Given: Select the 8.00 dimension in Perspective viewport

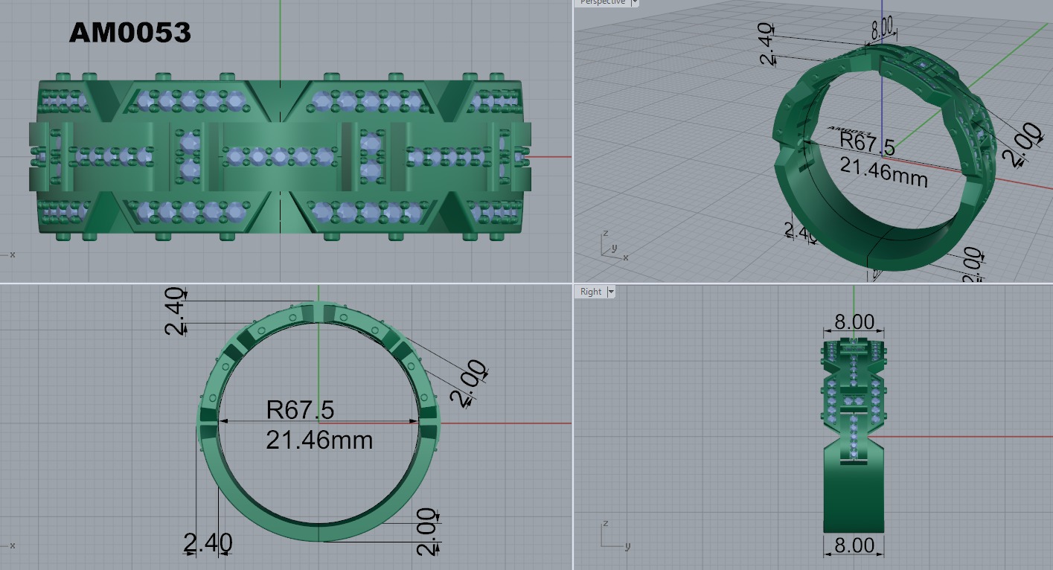Looking at the screenshot, I should [x=882, y=28].
